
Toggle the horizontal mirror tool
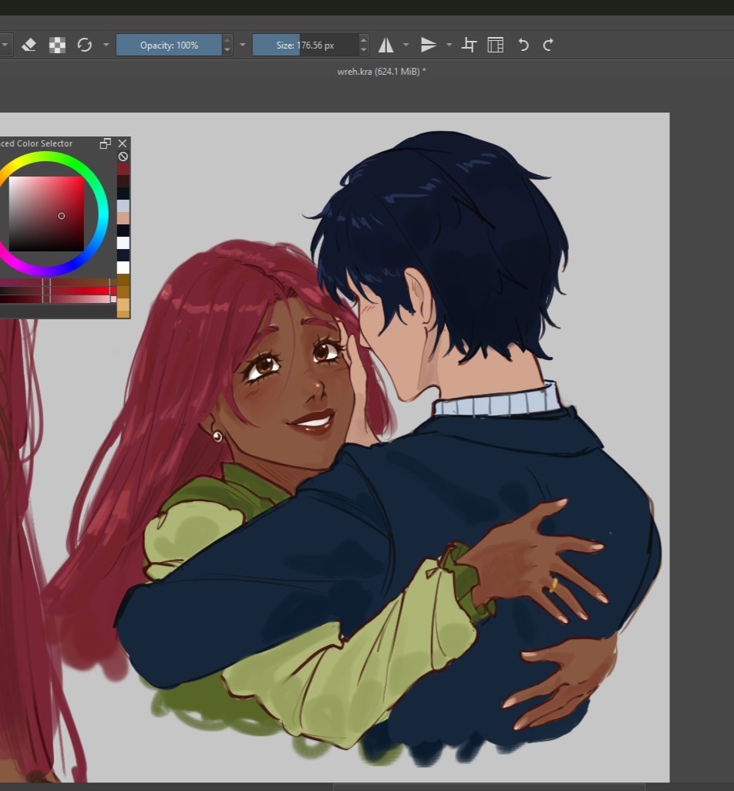pyautogui.click(x=386, y=45)
